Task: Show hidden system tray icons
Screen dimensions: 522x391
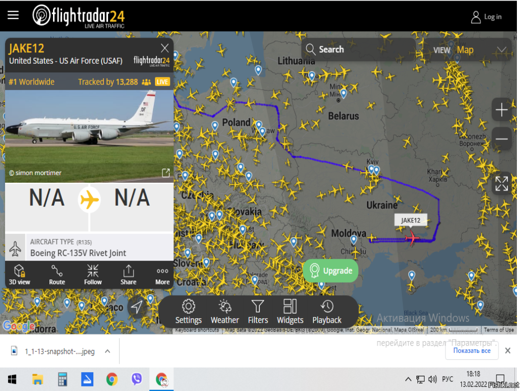Action: 408,379
